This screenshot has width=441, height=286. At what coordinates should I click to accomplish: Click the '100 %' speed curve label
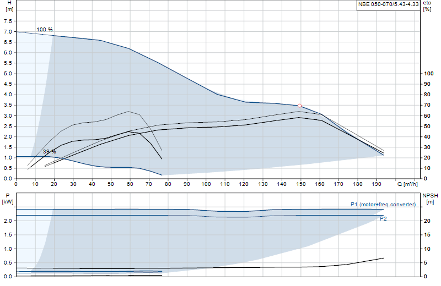coord(45,30)
